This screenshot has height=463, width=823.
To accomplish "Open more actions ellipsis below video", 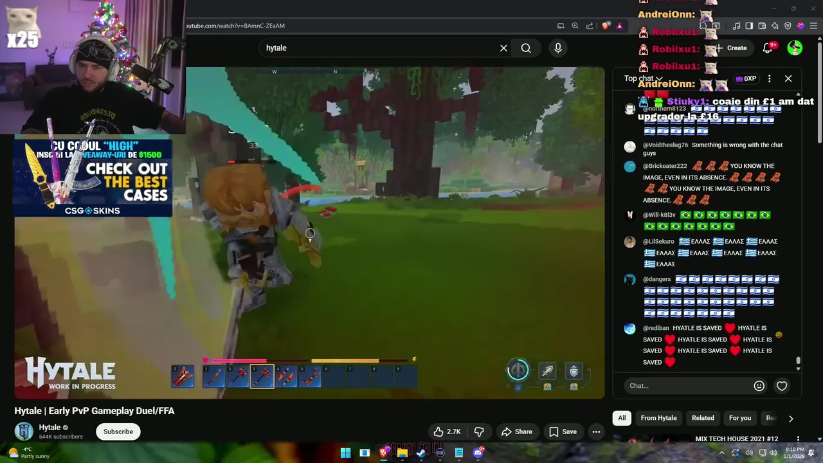I will click(597, 431).
